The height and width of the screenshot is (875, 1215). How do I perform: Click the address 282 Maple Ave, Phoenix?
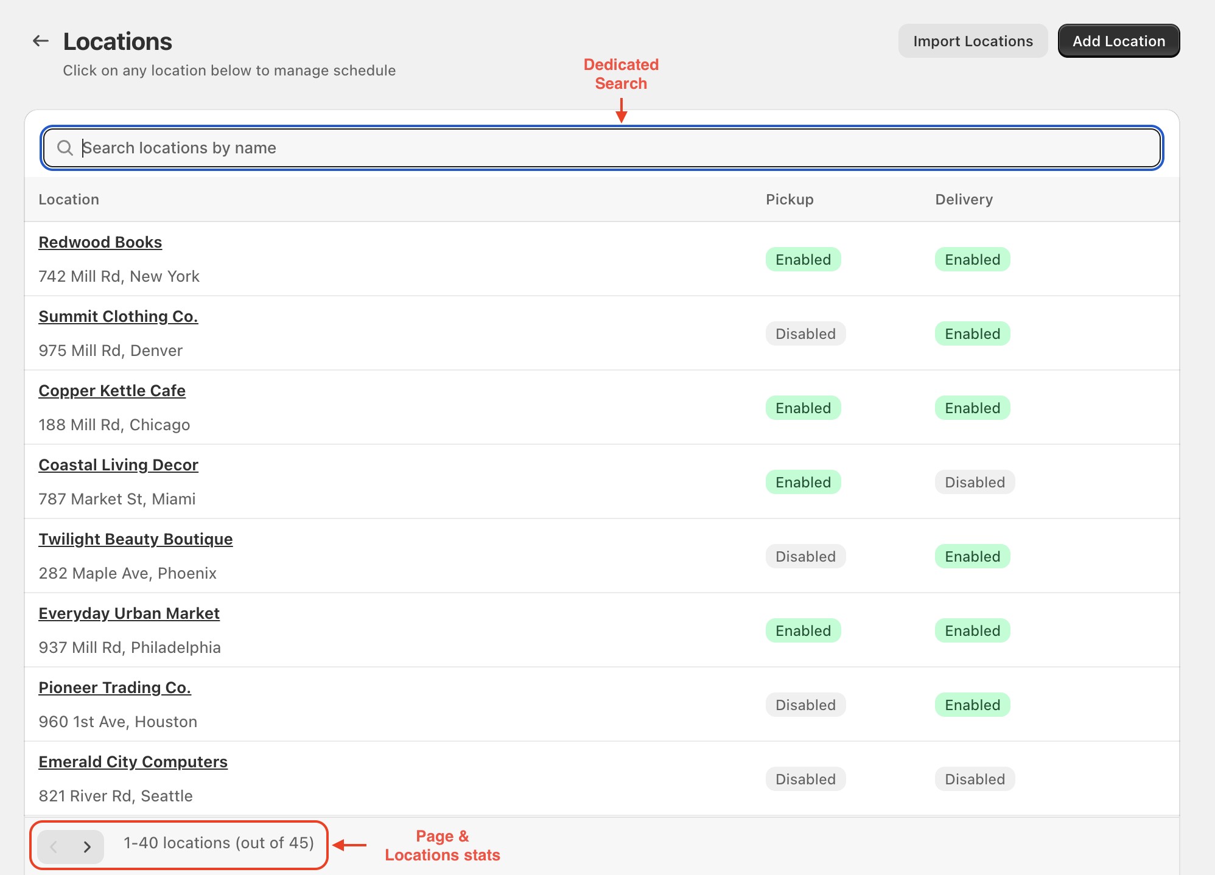point(128,573)
